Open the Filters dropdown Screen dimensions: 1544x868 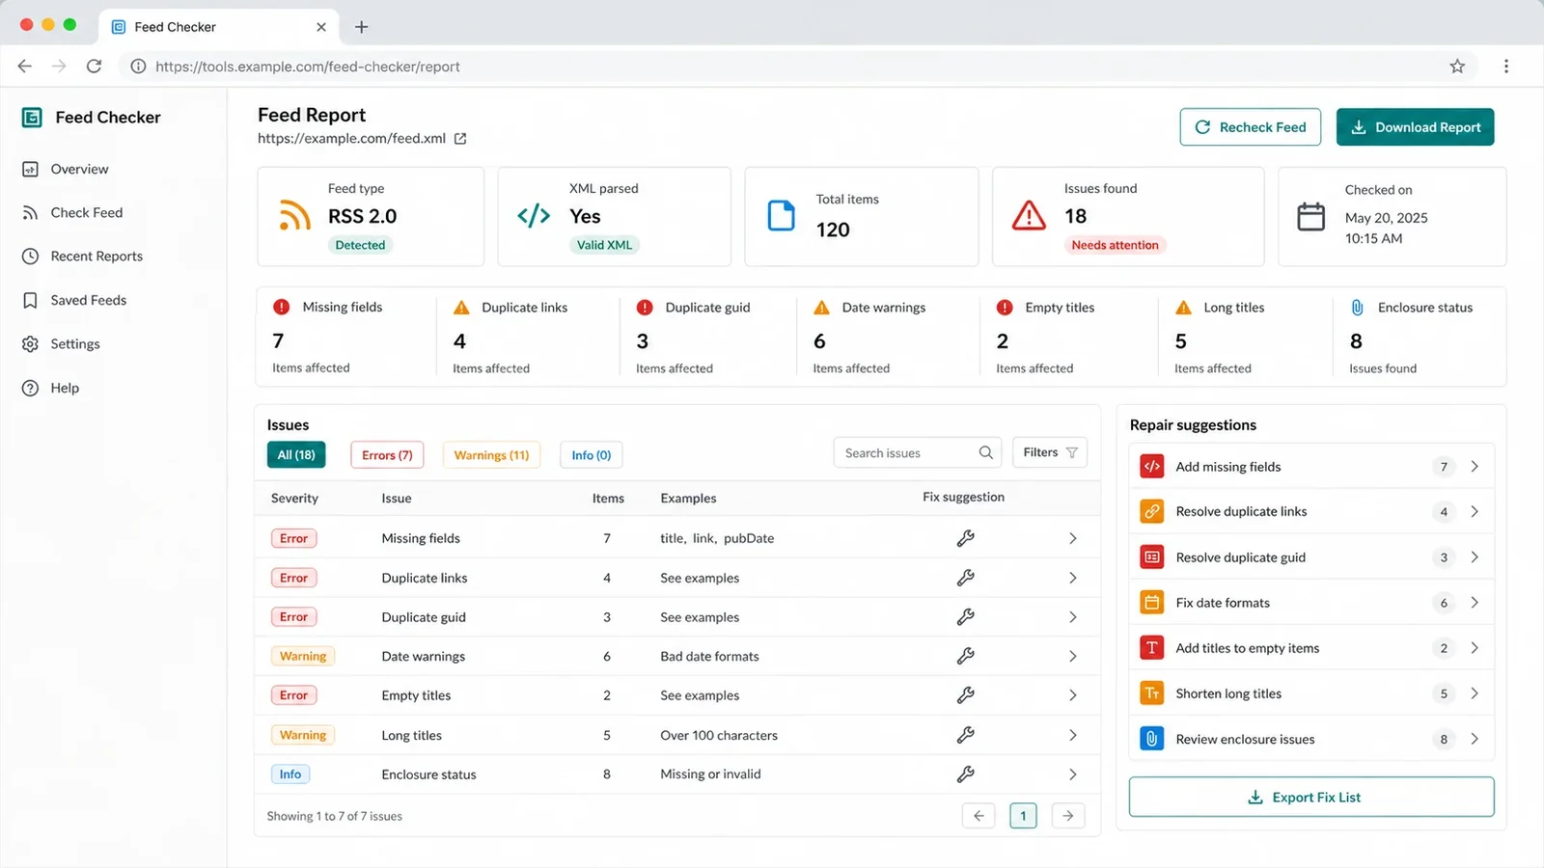(x=1050, y=452)
